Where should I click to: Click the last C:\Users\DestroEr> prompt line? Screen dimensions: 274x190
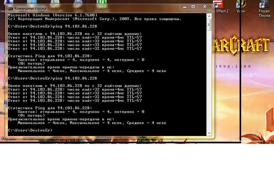[x=30, y=130]
